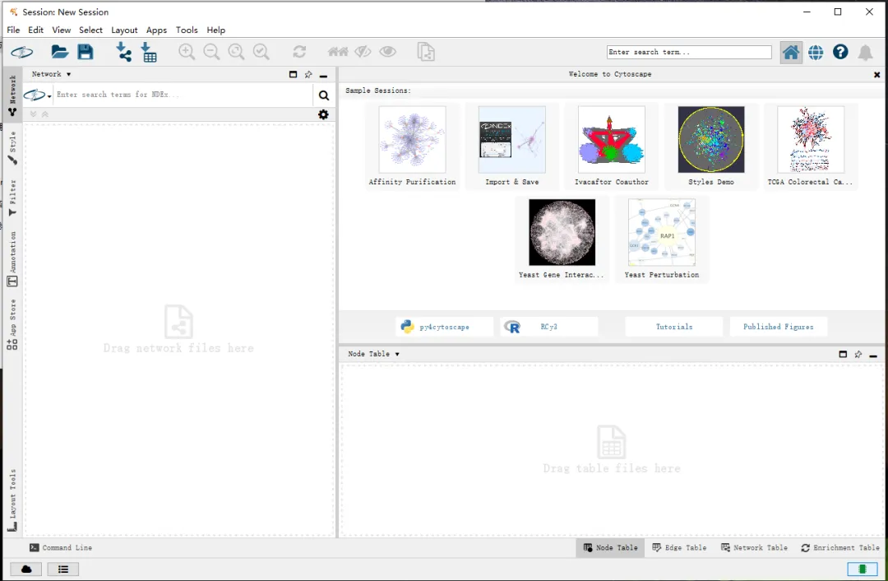Load Yeast Perturbation sample session
This screenshot has width=888, height=581.
661,239
